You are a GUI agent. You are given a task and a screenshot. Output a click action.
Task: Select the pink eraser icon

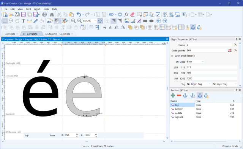click(132, 14)
